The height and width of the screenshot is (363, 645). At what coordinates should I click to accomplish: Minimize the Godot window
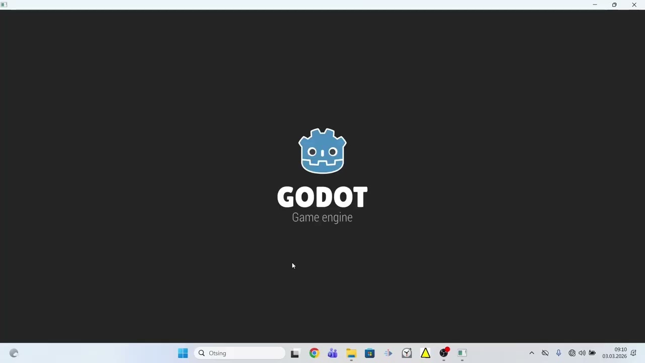pyautogui.click(x=595, y=5)
